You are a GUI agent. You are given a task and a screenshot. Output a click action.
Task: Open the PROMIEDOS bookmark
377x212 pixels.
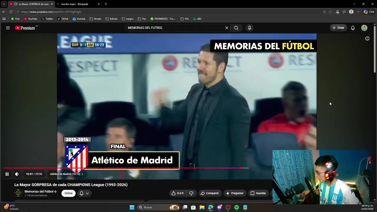(163, 19)
